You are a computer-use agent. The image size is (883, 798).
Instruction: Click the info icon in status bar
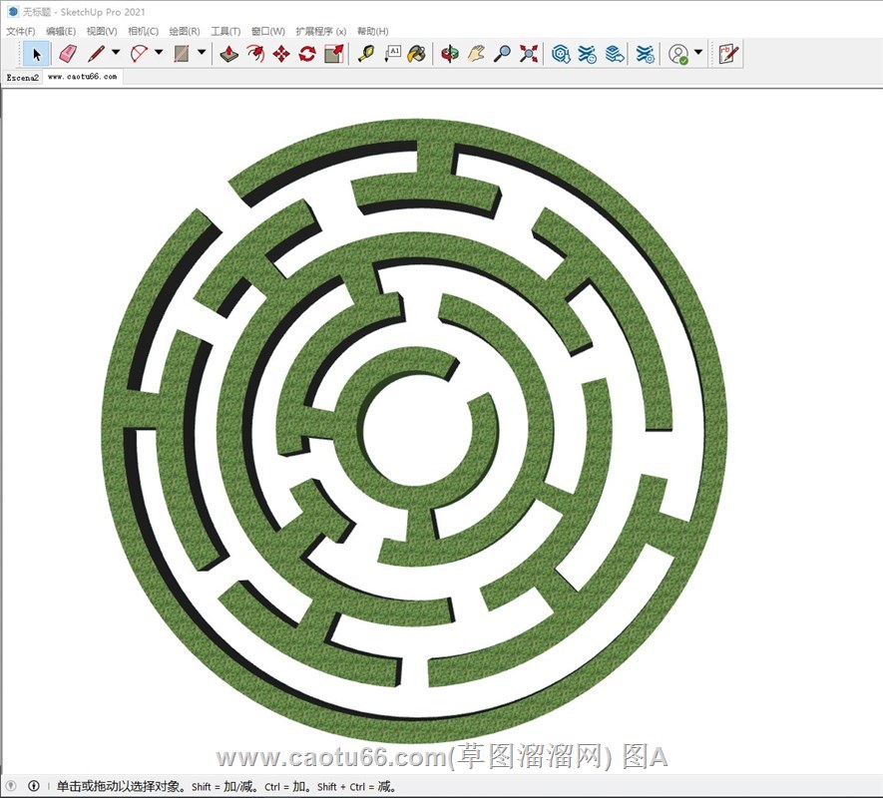(34, 786)
